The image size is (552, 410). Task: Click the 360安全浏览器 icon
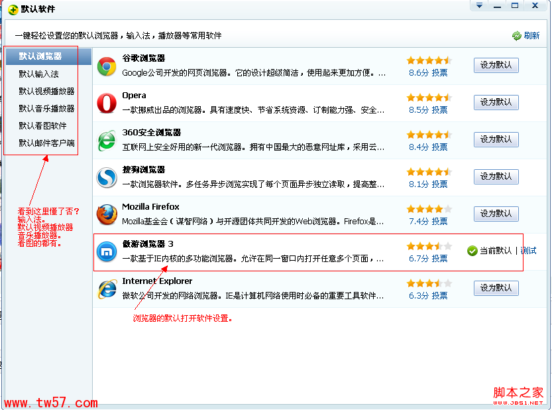click(x=107, y=140)
